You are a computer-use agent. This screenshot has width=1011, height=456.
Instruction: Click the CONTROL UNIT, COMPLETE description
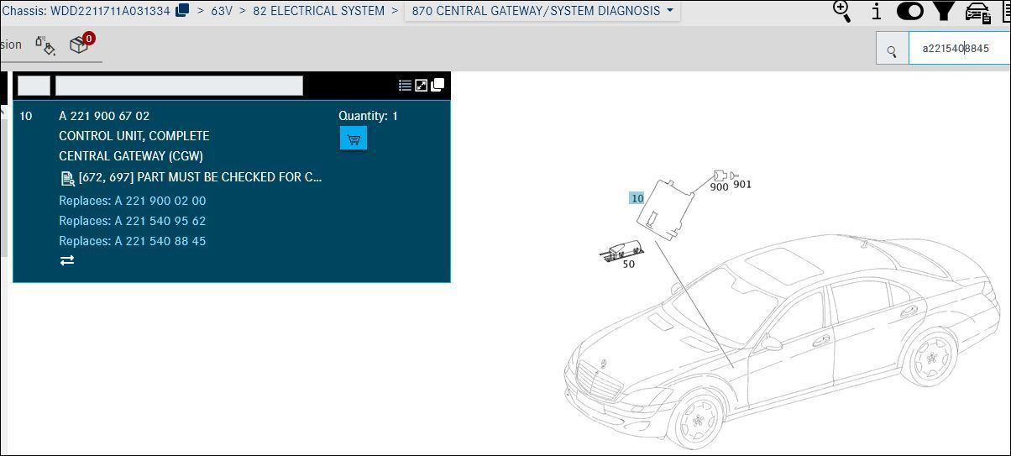134,136
